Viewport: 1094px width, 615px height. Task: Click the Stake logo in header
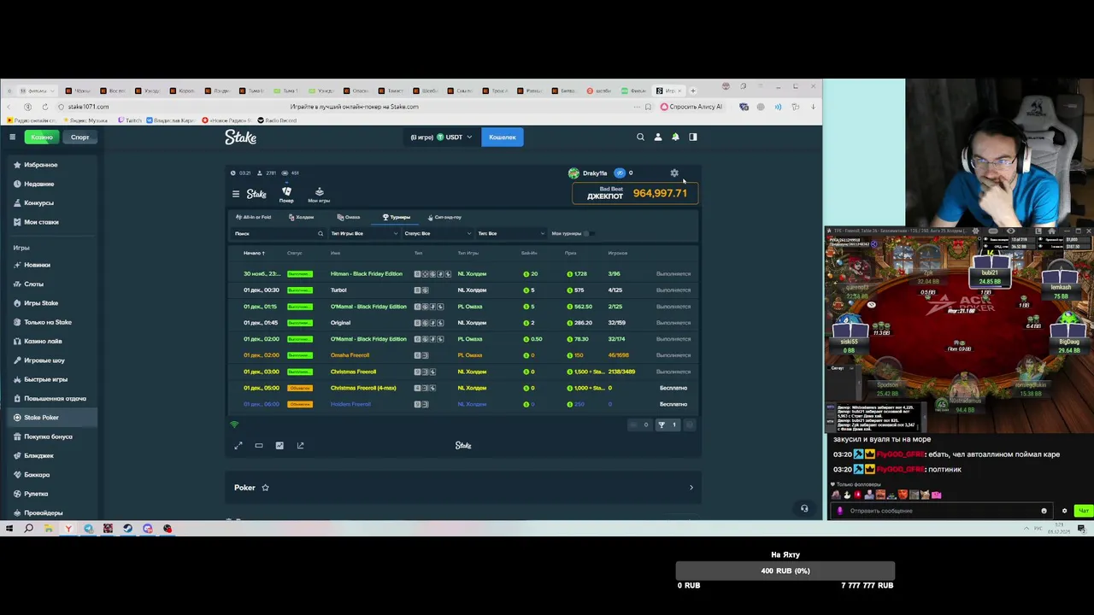[x=241, y=137]
